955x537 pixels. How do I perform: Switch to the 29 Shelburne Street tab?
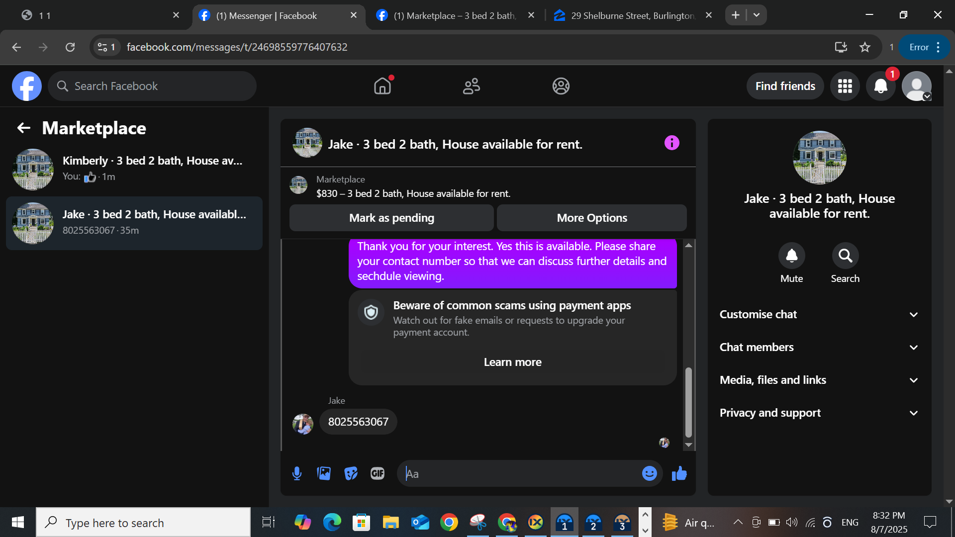pos(633,15)
